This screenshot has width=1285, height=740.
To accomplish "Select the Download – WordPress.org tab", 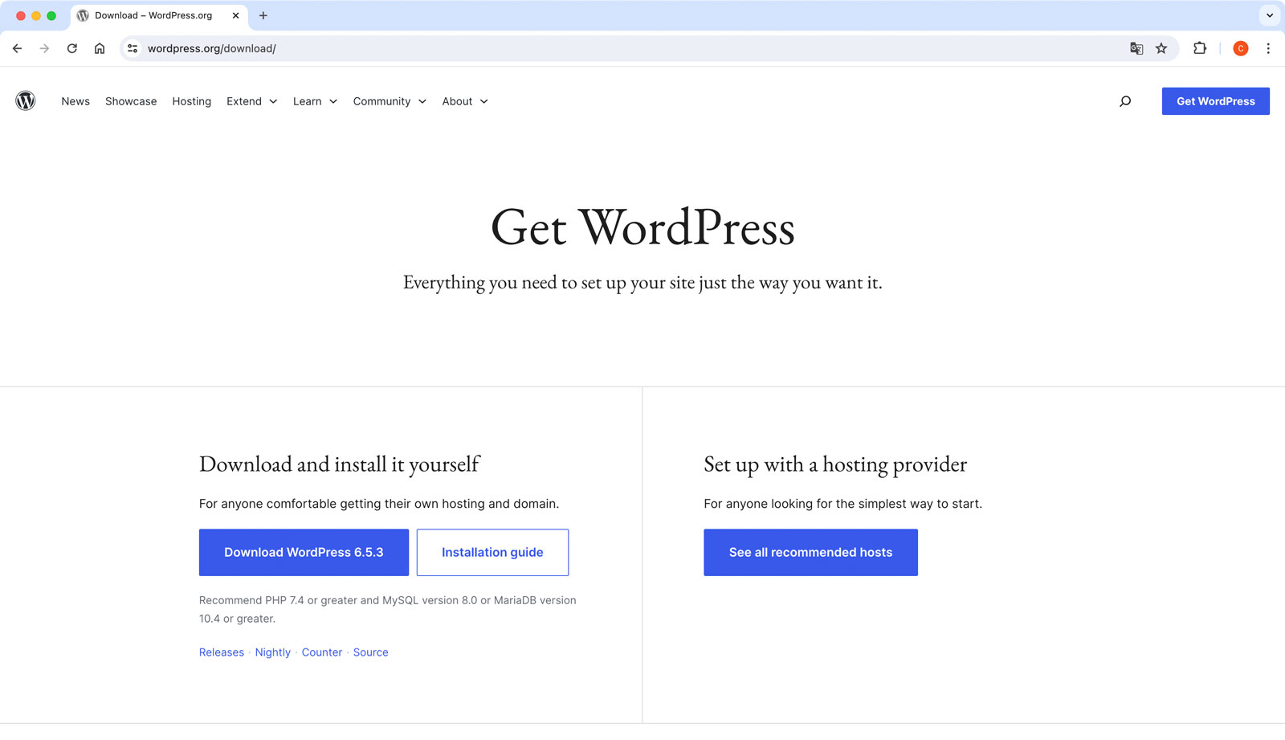I will [x=159, y=15].
